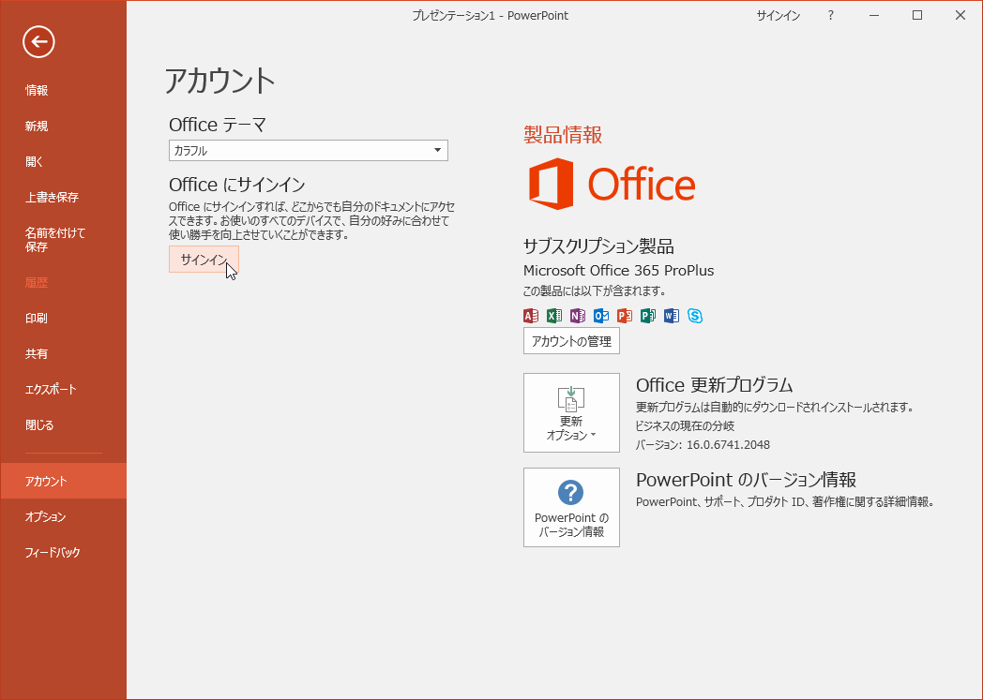Open フィードバック in the sidebar
983x700 pixels.
pyautogui.click(x=64, y=552)
